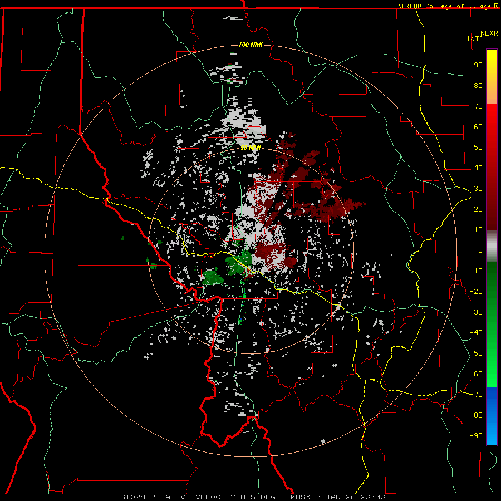Click the 80 value on velocity scale
Image resolution: width=501 pixels, height=501 pixels.
[x=478, y=86]
